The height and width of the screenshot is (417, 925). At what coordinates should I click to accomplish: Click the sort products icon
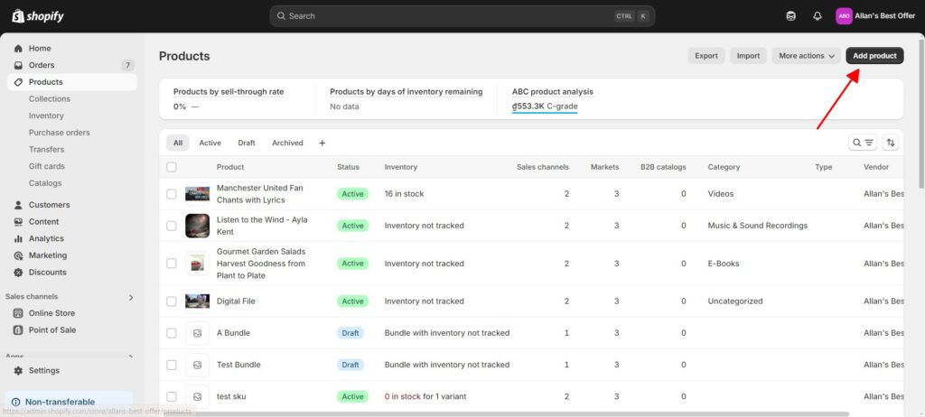click(891, 143)
